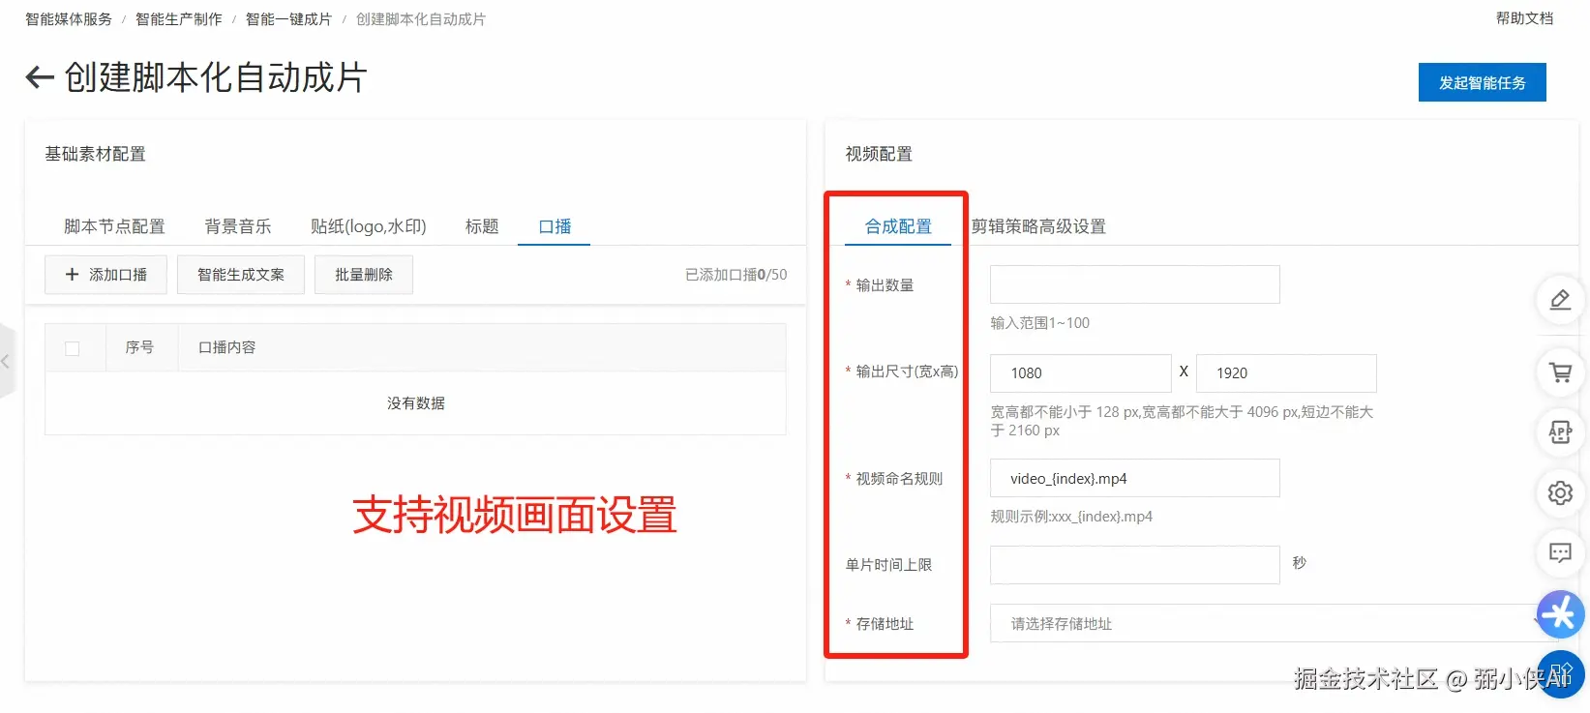Switch to 标题 tab
The height and width of the screenshot is (713, 1590).
coord(482,226)
